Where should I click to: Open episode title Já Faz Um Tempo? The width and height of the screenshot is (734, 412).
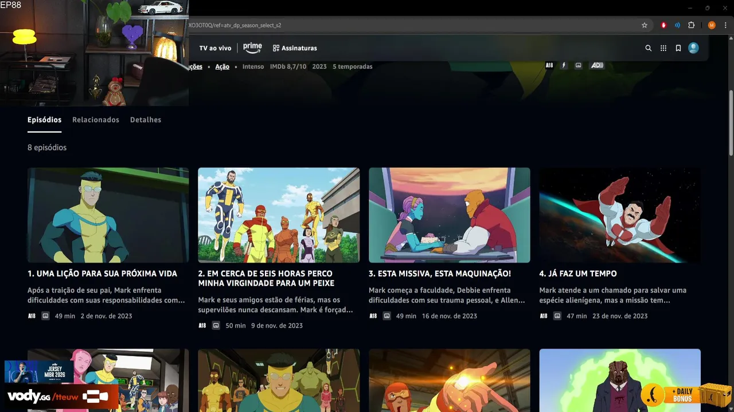pyautogui.click(x=578, y=274)
